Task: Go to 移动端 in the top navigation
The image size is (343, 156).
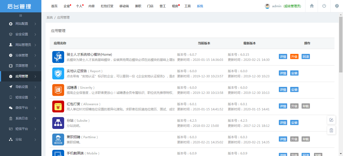Action: pos(124,6)
